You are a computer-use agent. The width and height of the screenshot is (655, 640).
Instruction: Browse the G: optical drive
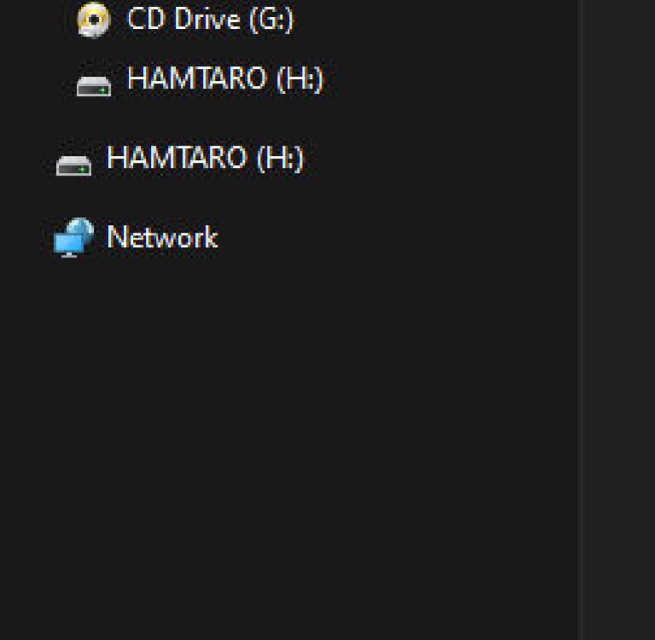[x=210, y=19]
